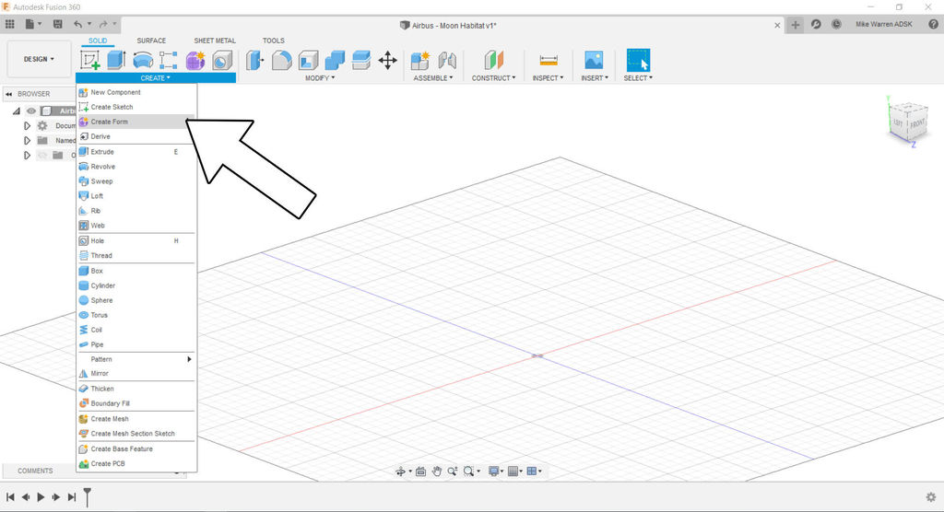This screenshot has height=512, width=944.
Task: Open the Pan hand tool
Action: point(437,471)
